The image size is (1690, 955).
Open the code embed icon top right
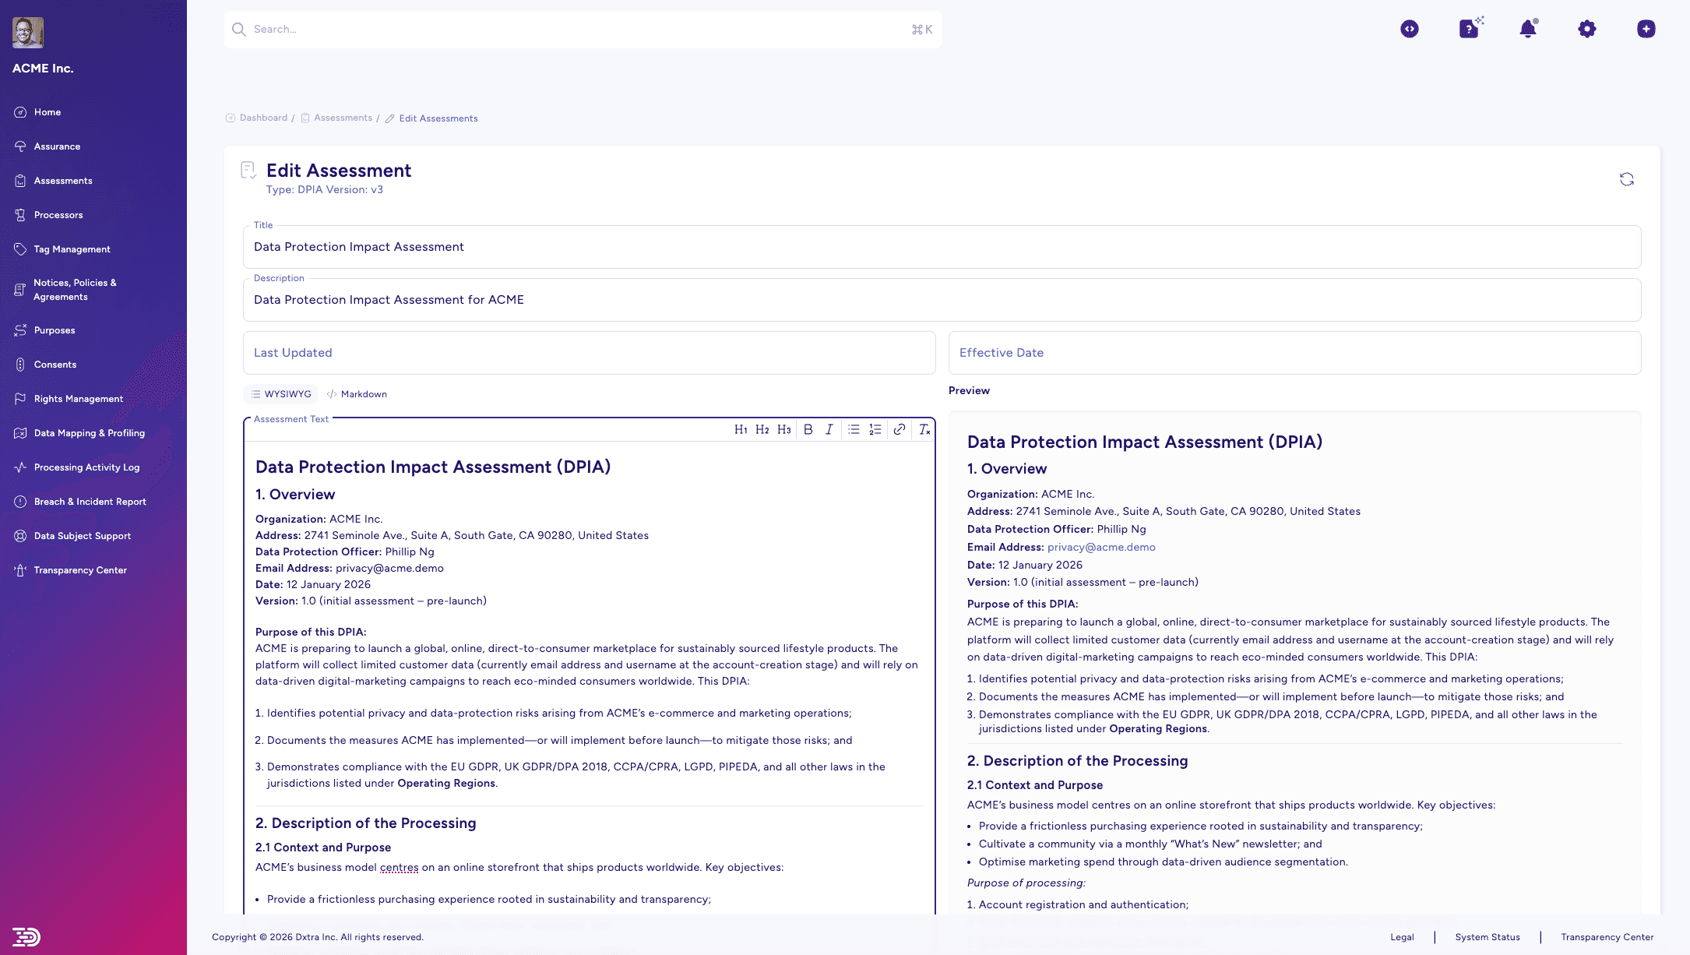coord(1410,29)
